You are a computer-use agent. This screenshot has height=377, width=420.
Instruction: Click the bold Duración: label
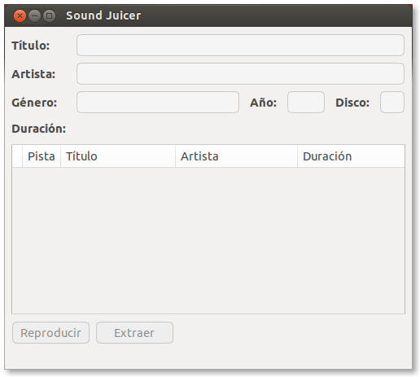tap(39, 129)
